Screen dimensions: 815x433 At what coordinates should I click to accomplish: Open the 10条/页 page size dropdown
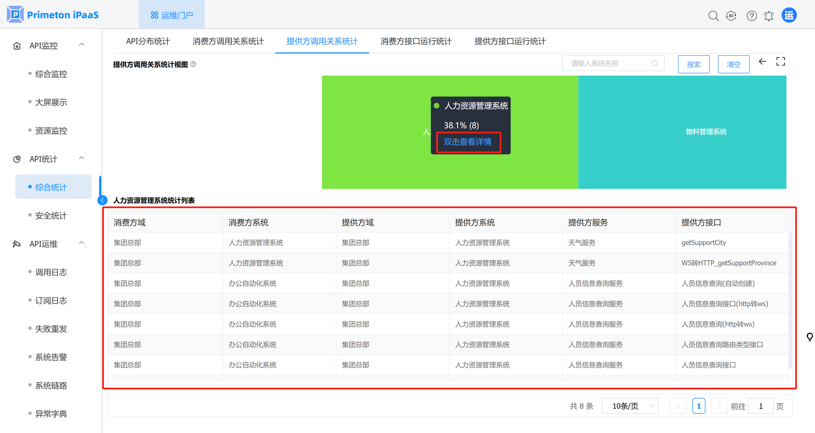[x=630, y=406]
